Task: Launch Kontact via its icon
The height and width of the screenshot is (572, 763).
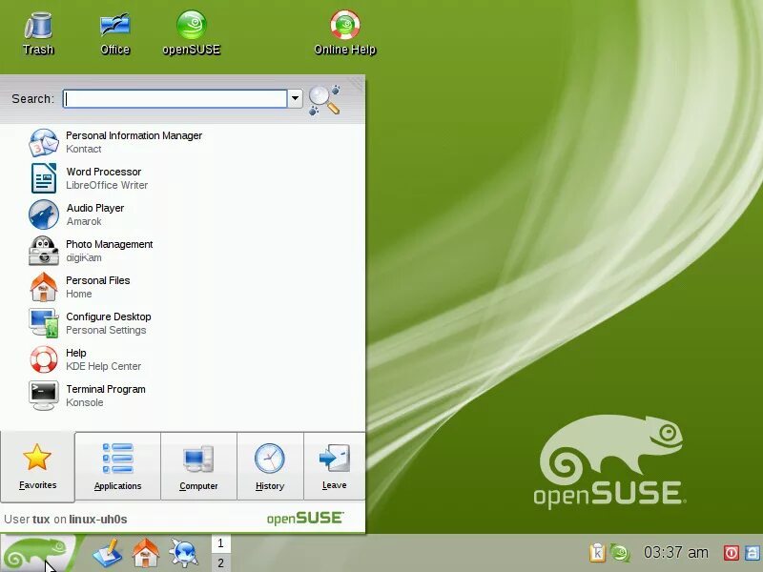Action: coord(43,142)
